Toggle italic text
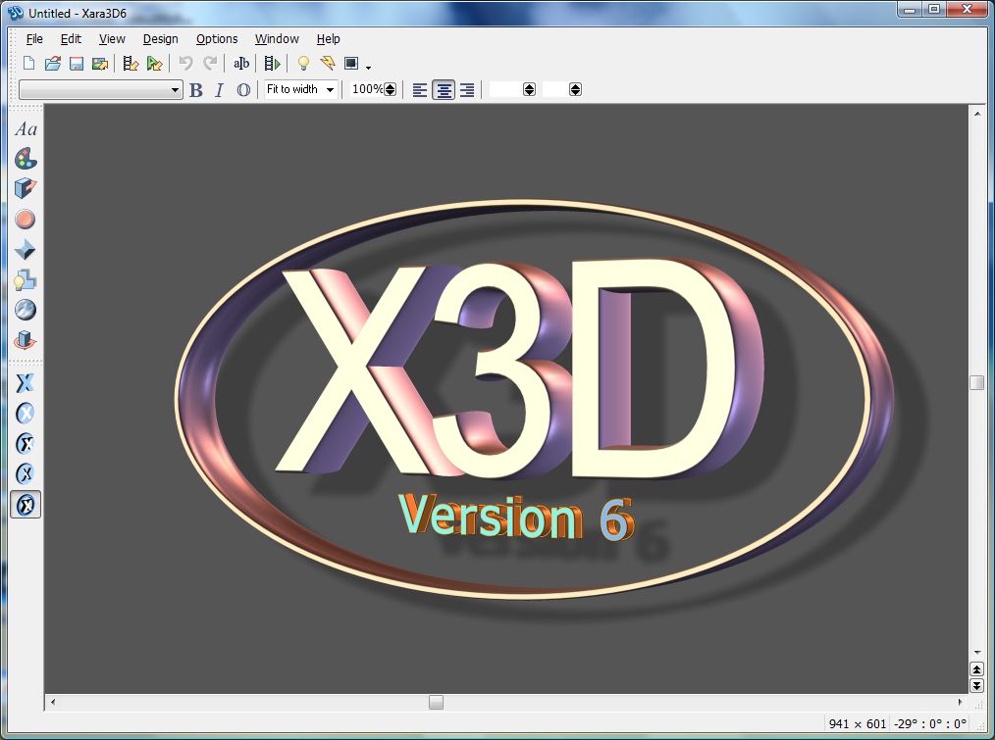Viewport: 995px width, 740px height. click(220, 90)
